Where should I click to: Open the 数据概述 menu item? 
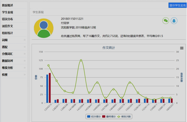8,5
